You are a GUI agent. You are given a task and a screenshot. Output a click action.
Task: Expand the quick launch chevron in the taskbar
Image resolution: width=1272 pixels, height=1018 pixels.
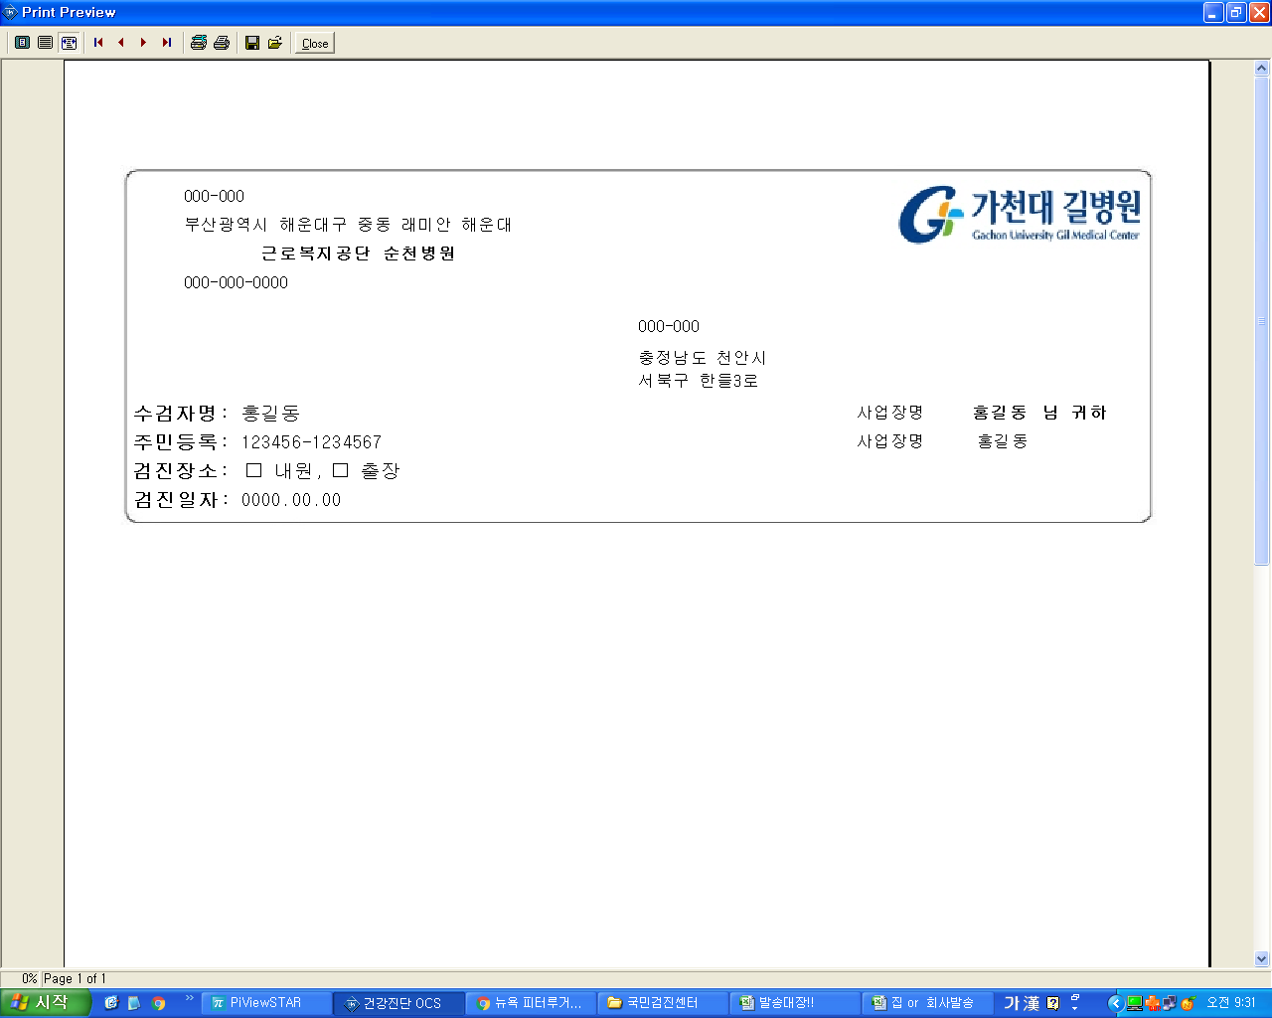(189, 998)
